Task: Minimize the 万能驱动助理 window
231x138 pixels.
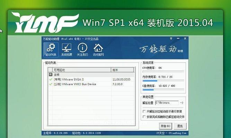Action: click(178, 38)
